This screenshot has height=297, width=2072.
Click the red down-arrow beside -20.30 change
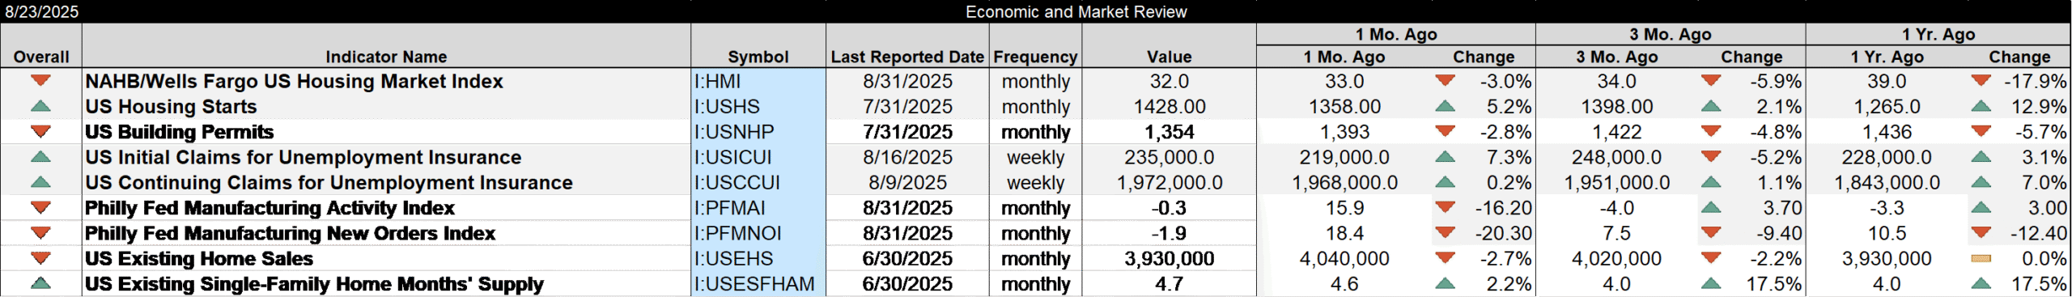(1445, 233)
